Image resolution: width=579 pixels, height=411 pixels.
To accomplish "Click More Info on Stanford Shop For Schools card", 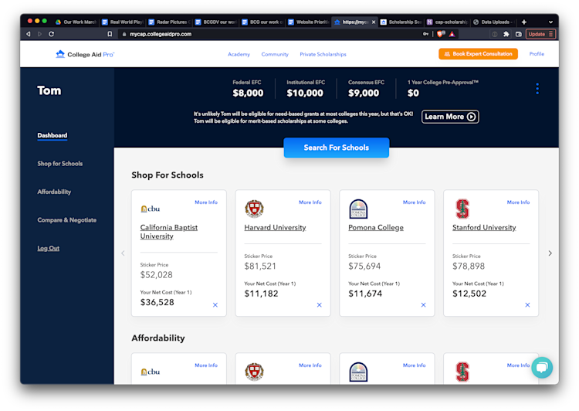I will 519,202.
